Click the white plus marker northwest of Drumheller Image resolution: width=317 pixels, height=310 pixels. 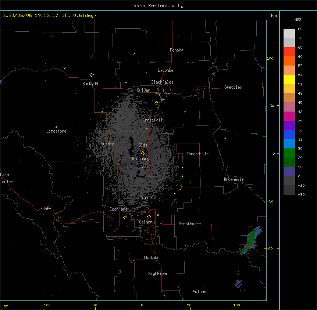pos(225,138)
